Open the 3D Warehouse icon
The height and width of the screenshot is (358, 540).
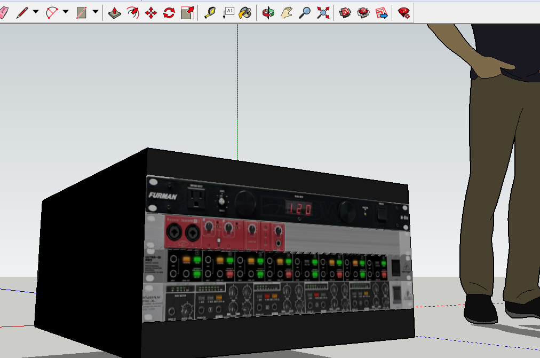[345, 13]
